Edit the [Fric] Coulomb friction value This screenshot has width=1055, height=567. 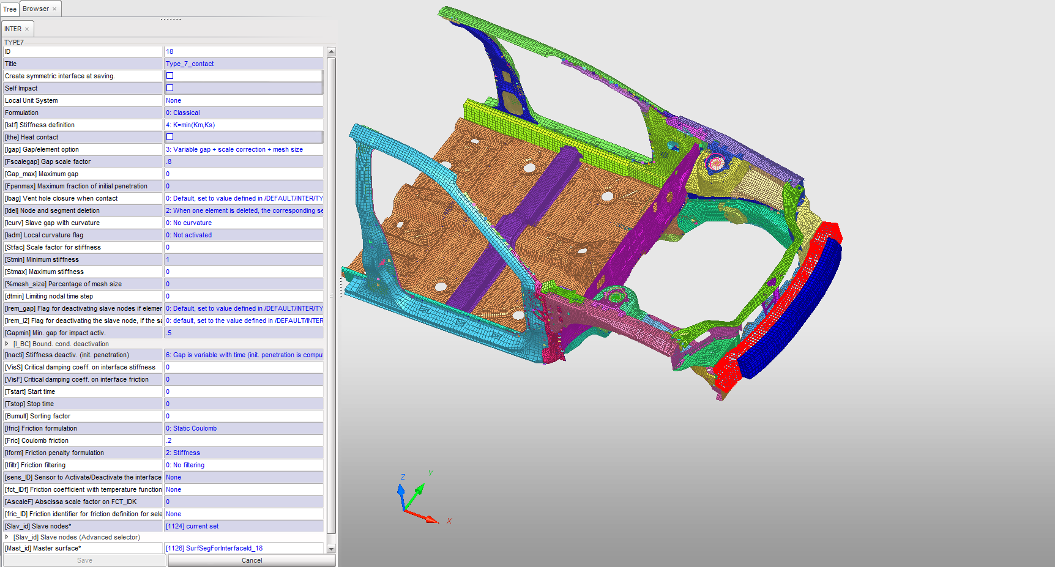tap(243, 440)
